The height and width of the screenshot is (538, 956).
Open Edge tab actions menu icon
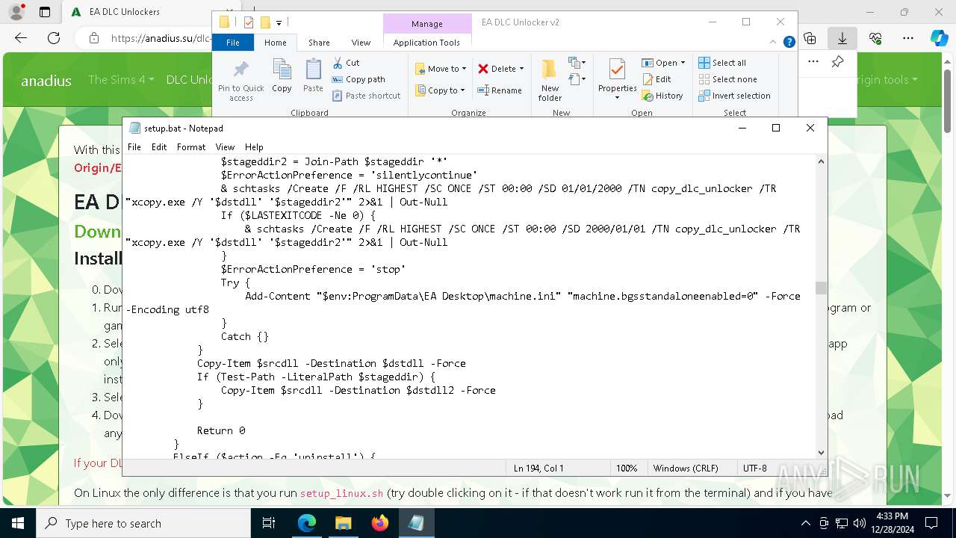coord(45,12)
